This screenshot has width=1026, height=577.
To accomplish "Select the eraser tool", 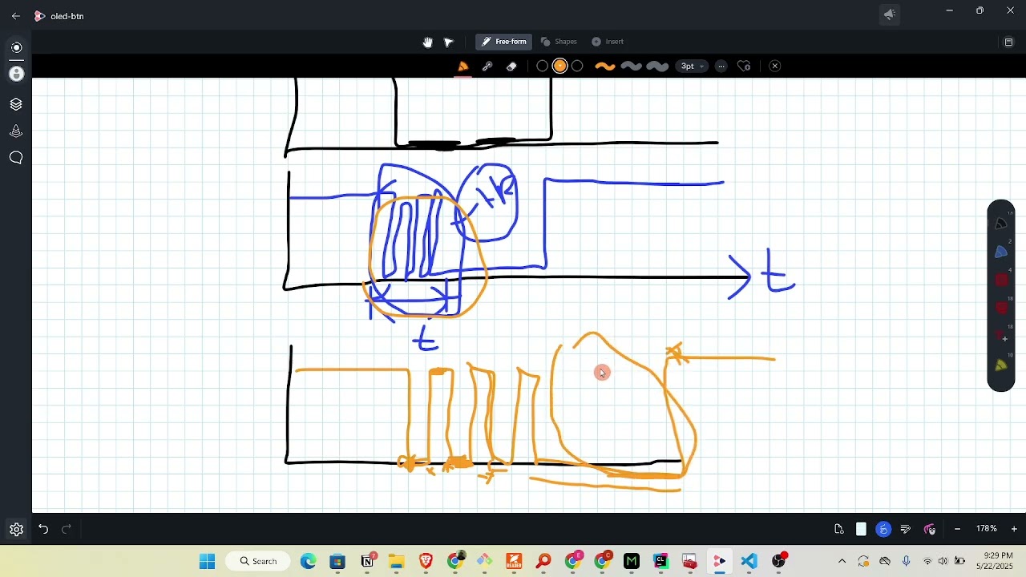I will (x=511, y=67).
